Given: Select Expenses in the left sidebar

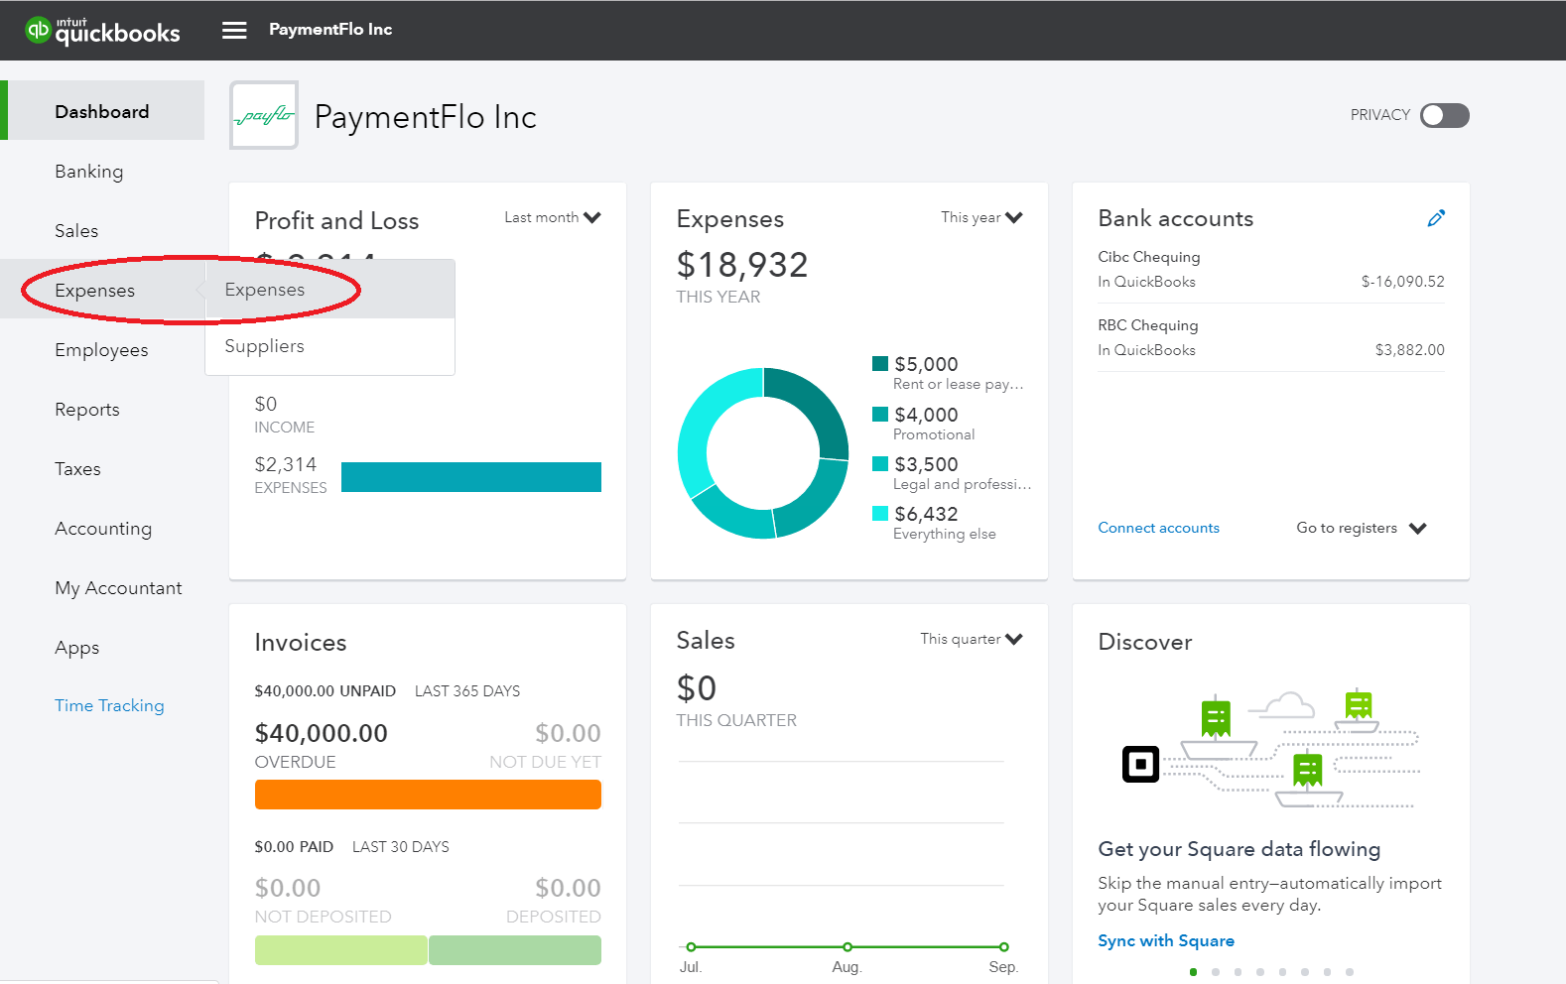Looking at the screenshot, I should pos(95,290).
